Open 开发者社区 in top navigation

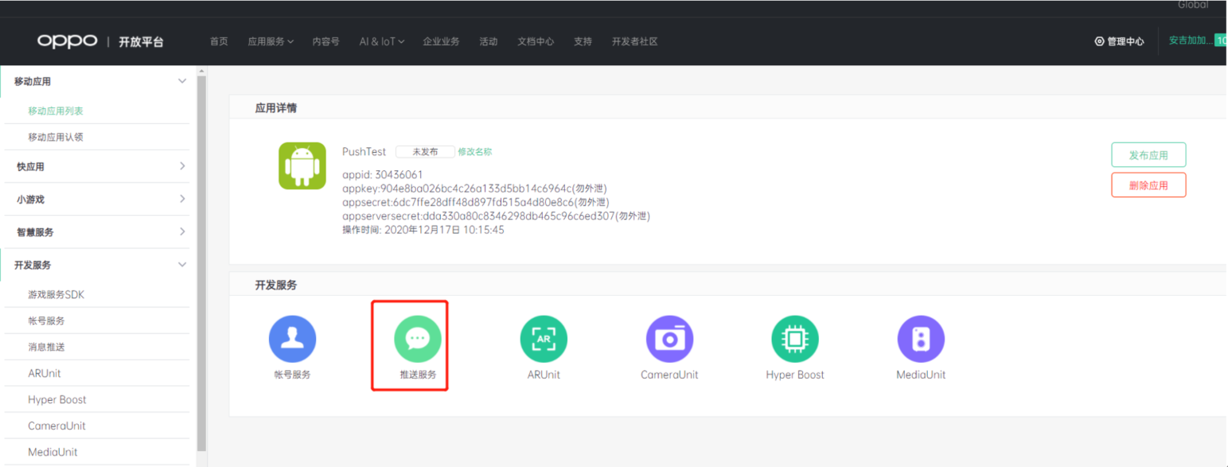tap(634, 41)
